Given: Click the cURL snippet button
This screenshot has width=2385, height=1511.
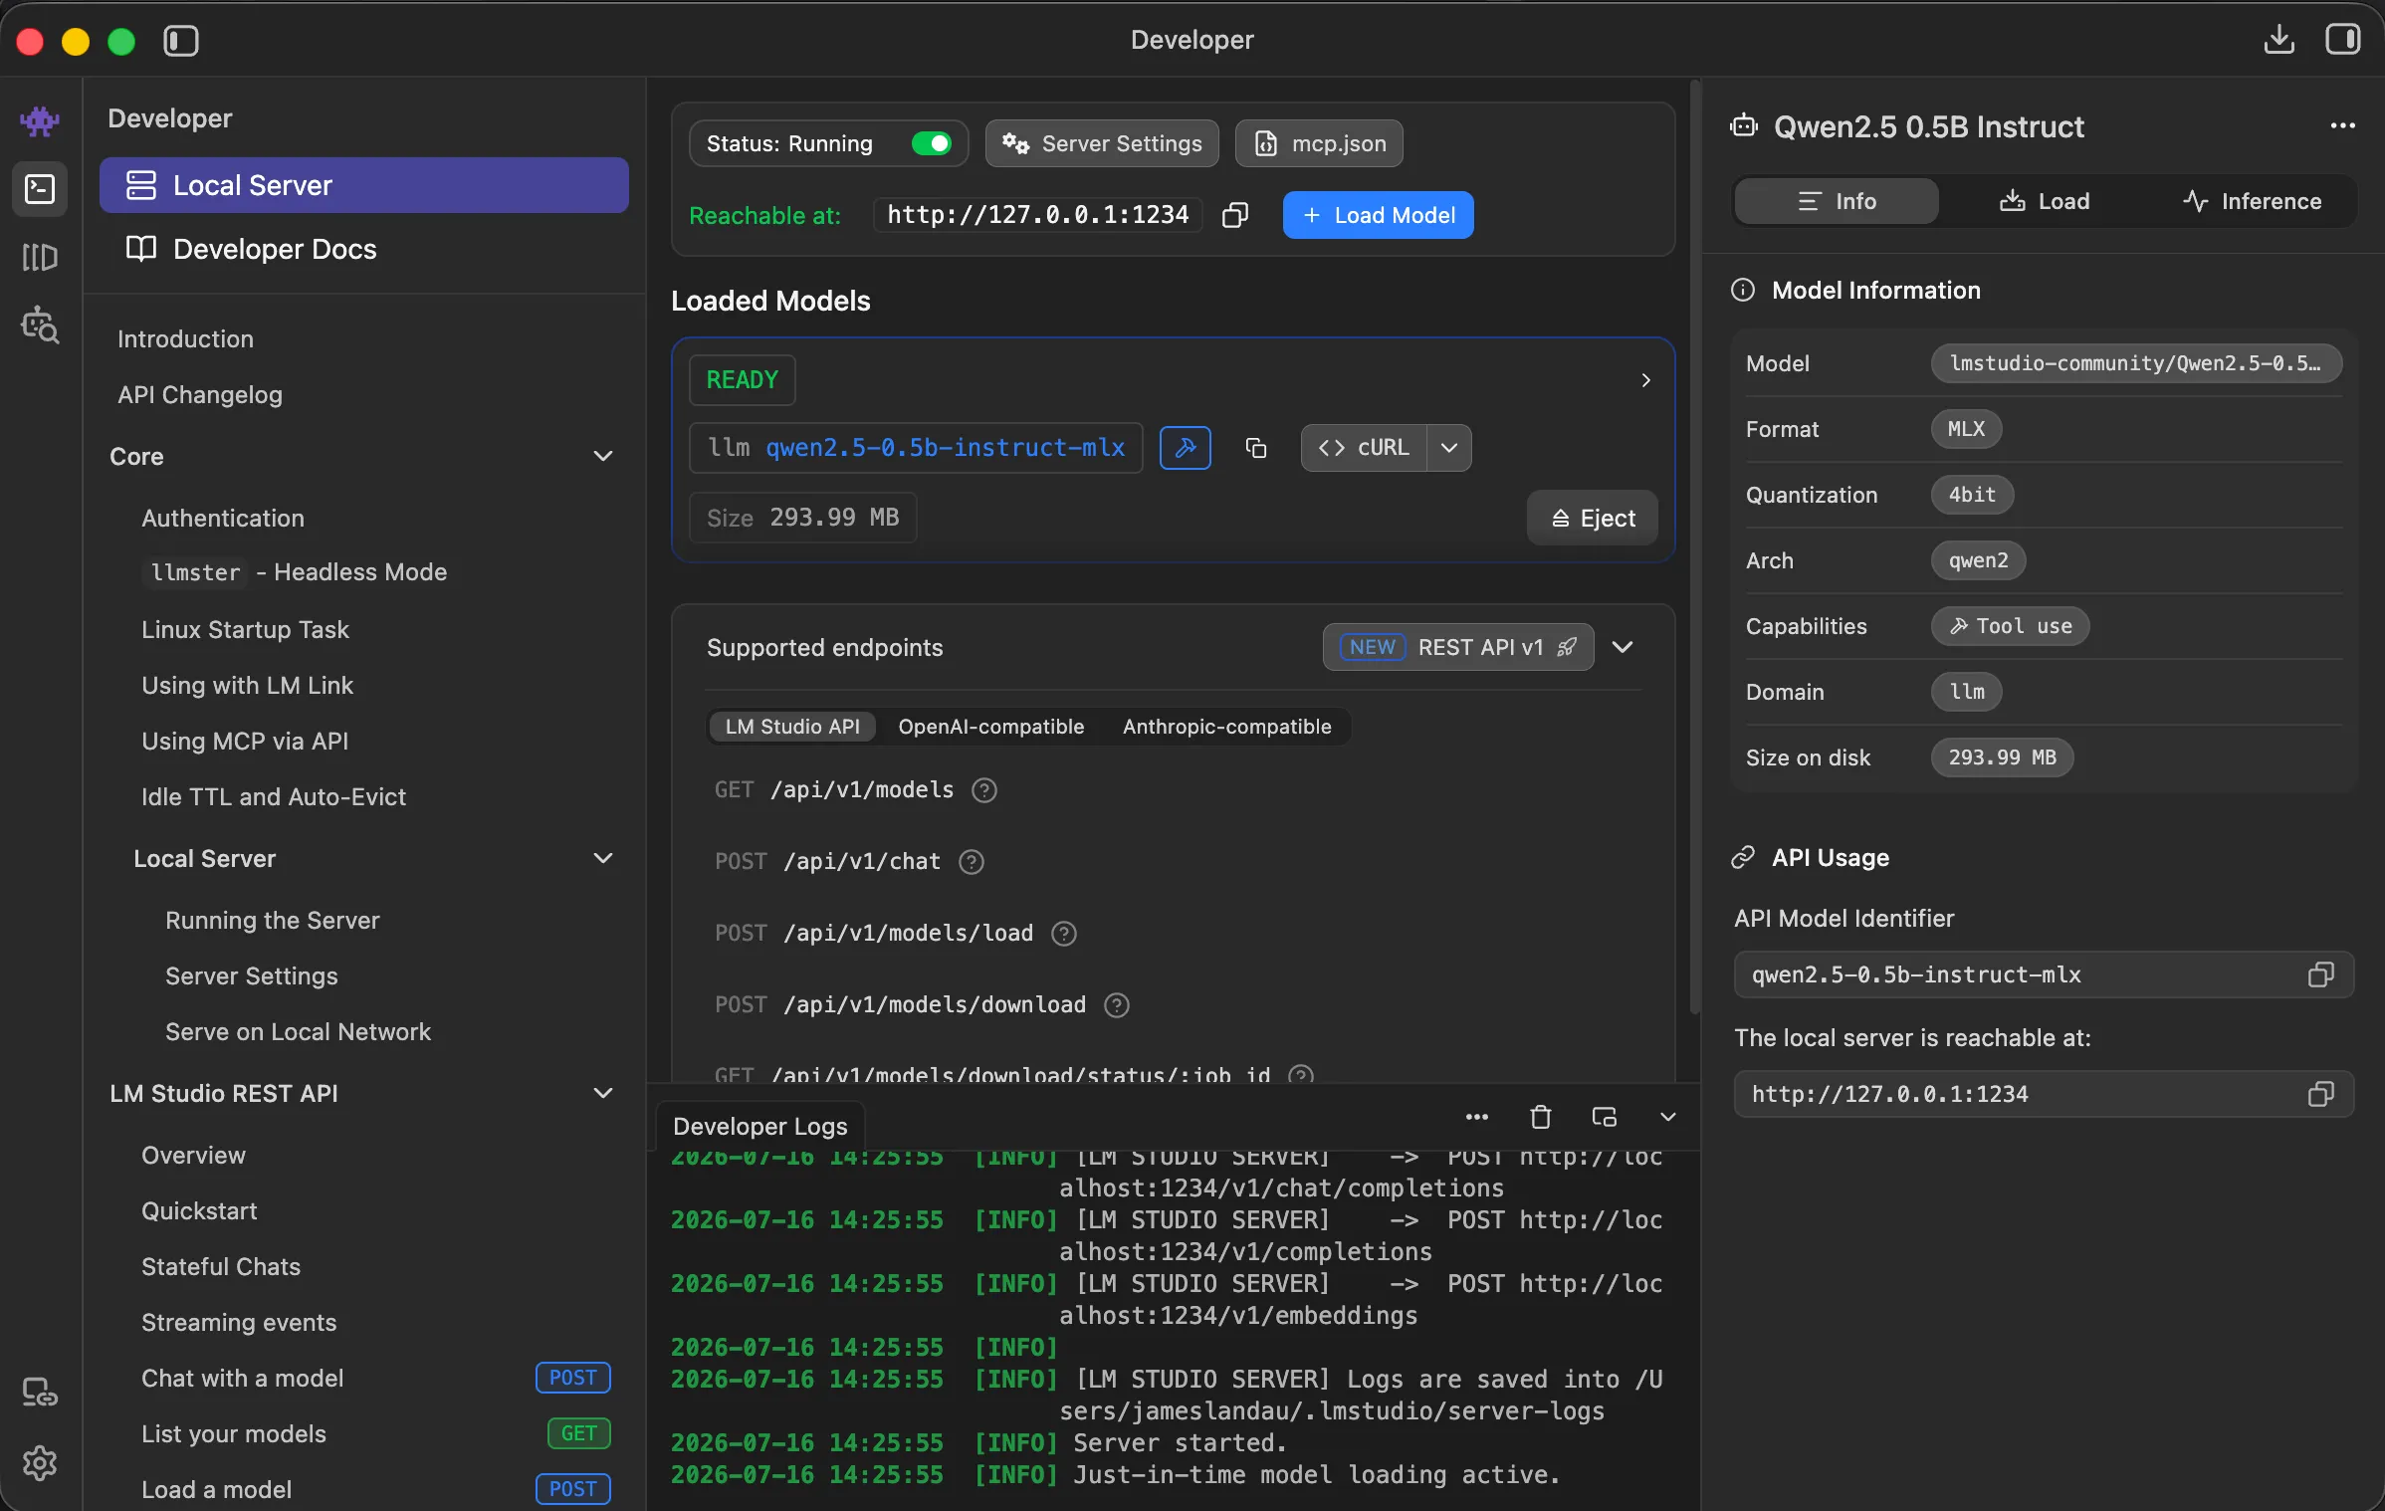Looking at the screenshot, I should point(1364,448).
